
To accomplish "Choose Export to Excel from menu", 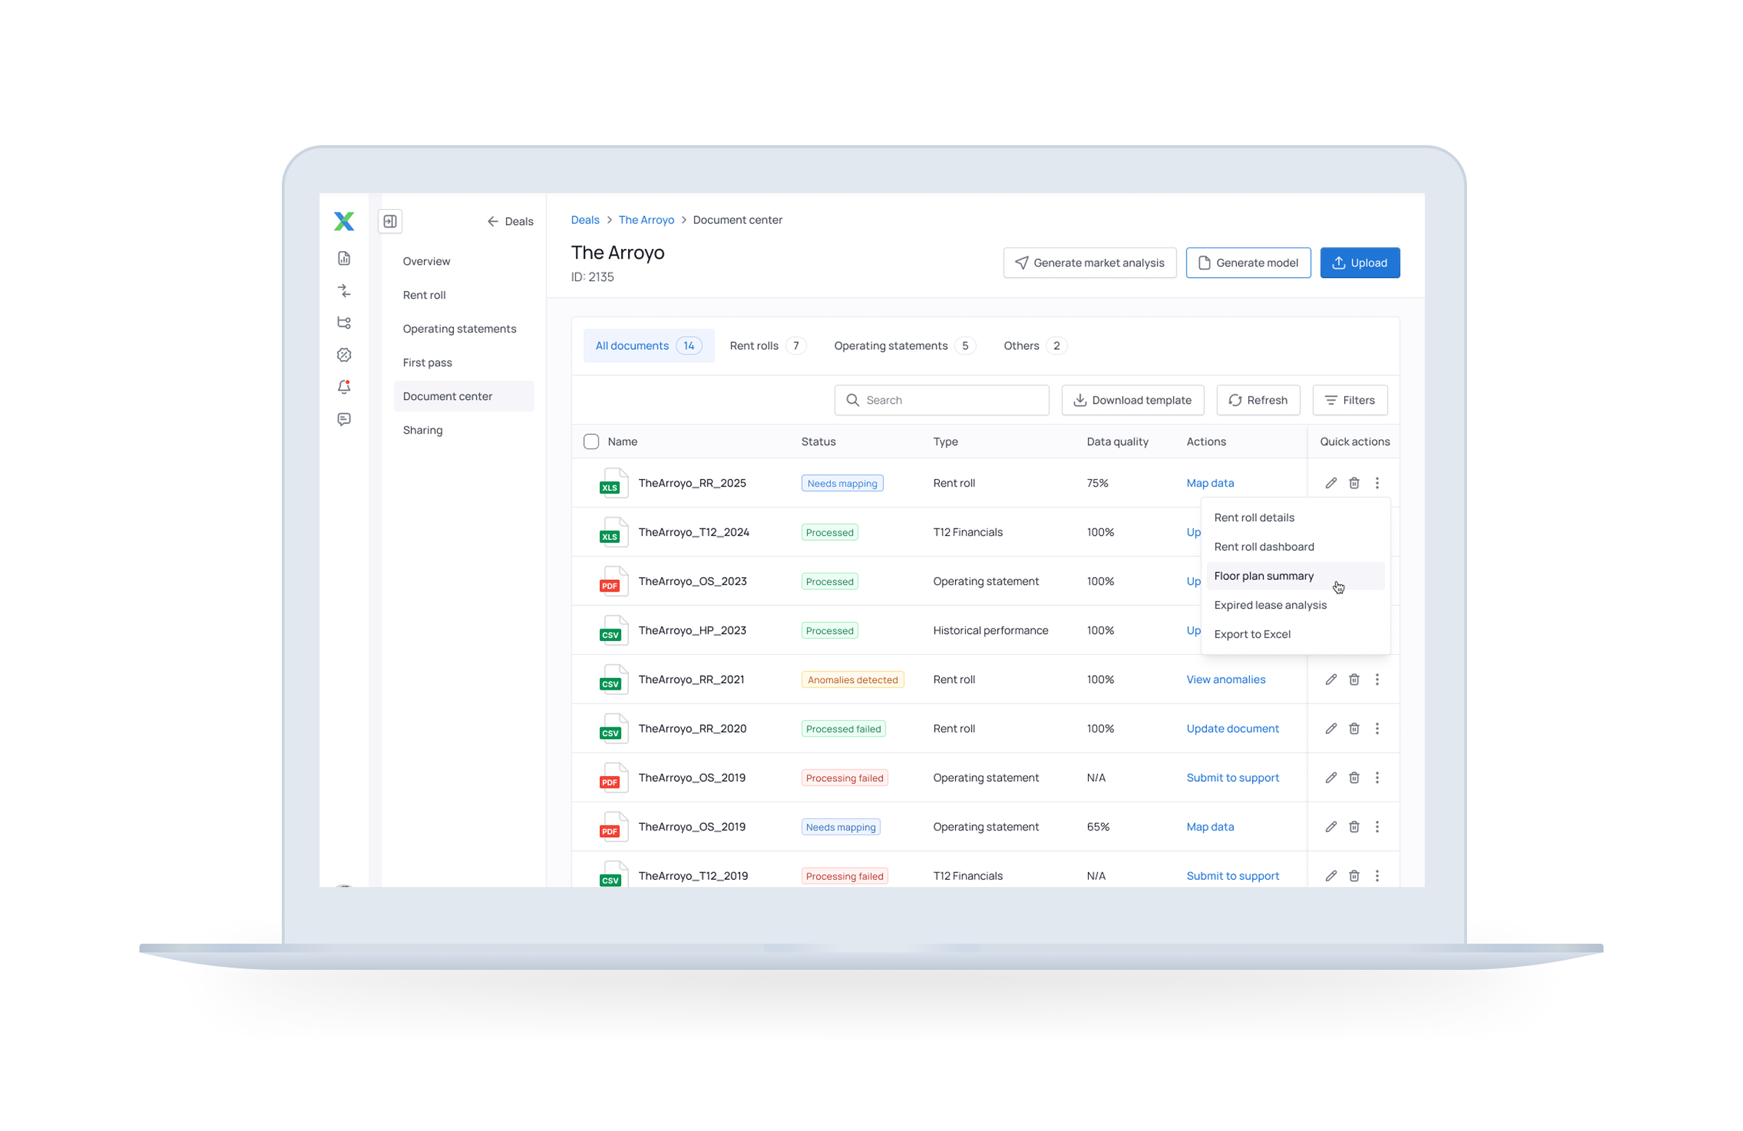I will pos(1295,634).
